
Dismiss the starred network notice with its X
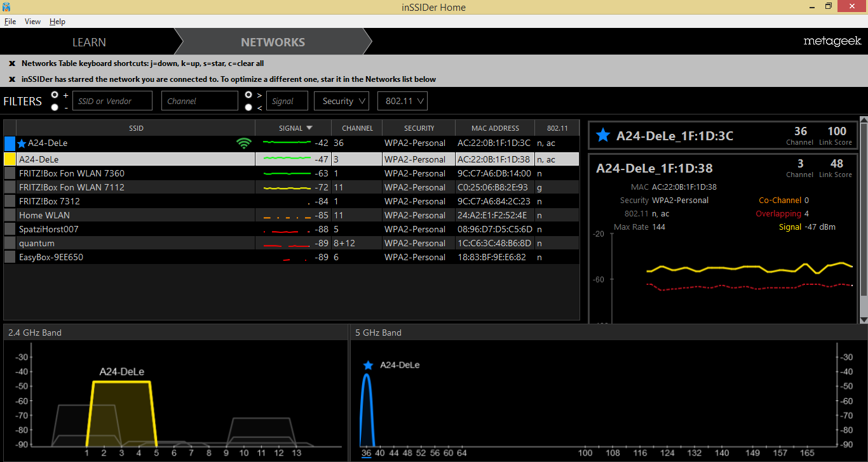click(11, 79)
